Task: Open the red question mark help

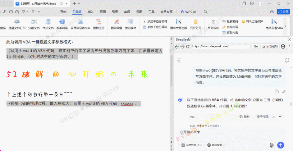Action: 289,46
